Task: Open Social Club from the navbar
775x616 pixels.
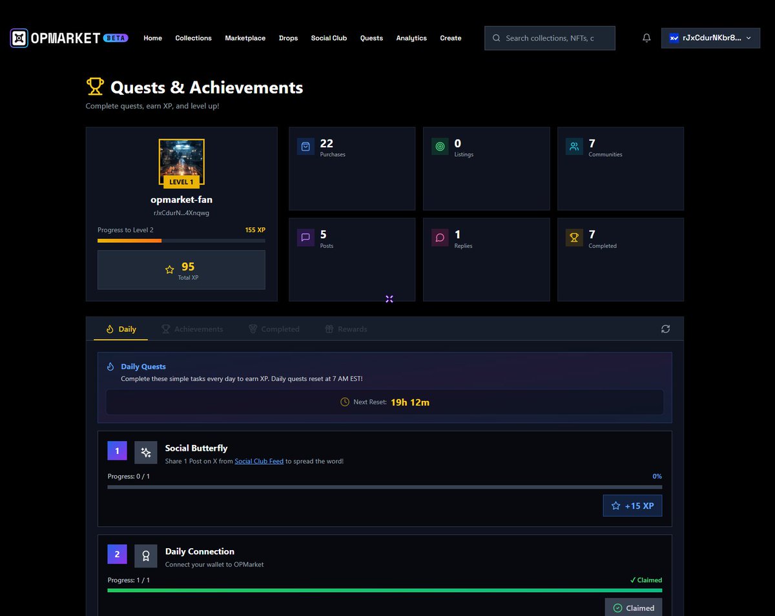Action: (329, 38)
